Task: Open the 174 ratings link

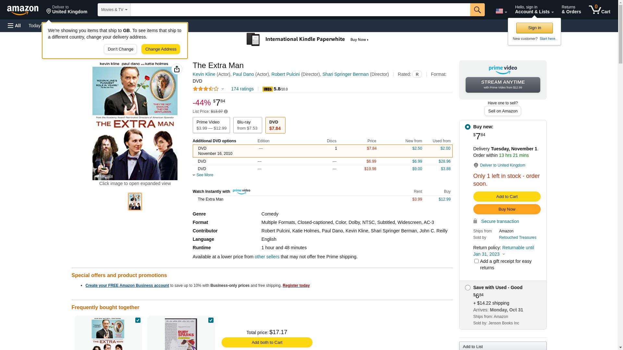Action: pos(242,89)
